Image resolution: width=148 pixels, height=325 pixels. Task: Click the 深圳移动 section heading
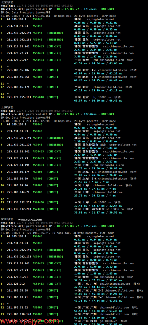[7, 219]
